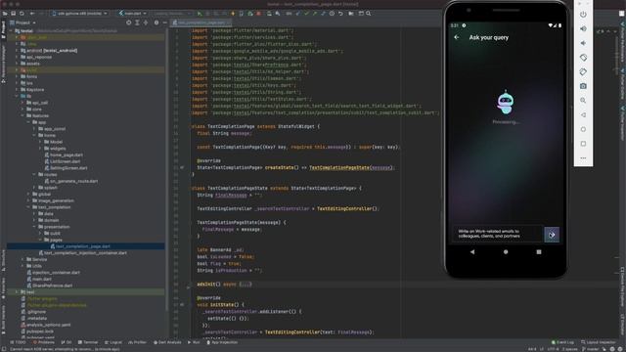Open home_page.dart in project tree
626x352 pixels.
[64, 154]
